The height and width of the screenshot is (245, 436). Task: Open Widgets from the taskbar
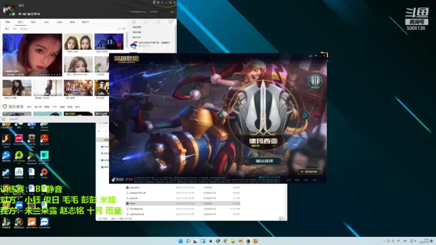203,241
